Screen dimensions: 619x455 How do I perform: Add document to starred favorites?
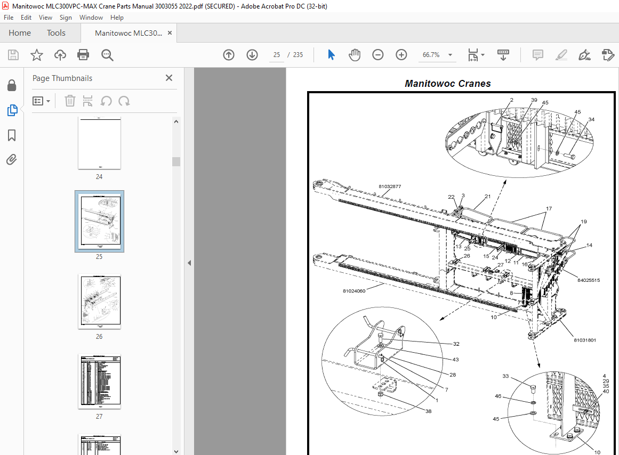point(37,55)
